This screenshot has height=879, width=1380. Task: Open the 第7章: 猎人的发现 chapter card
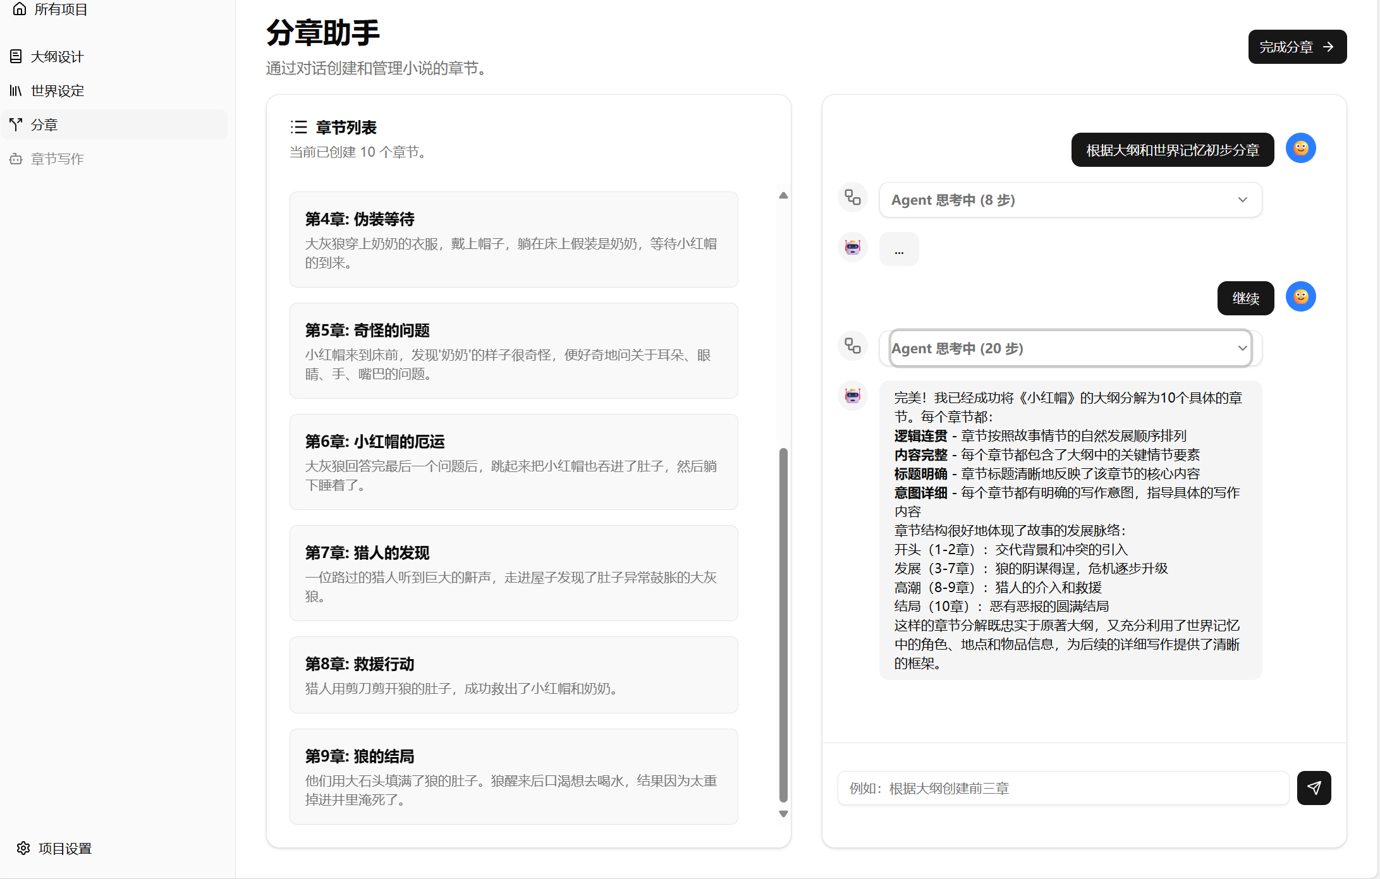pyautogui.click(x=513, y=573)
